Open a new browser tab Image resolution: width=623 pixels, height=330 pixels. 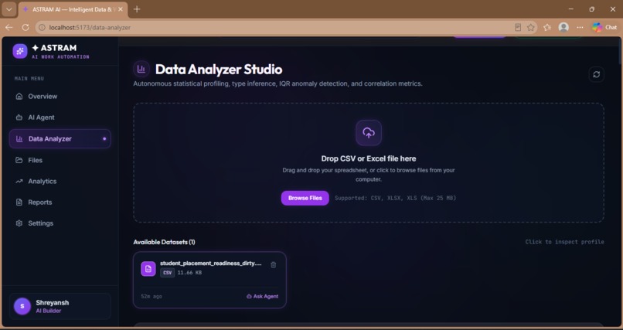(x=137, y=9)
